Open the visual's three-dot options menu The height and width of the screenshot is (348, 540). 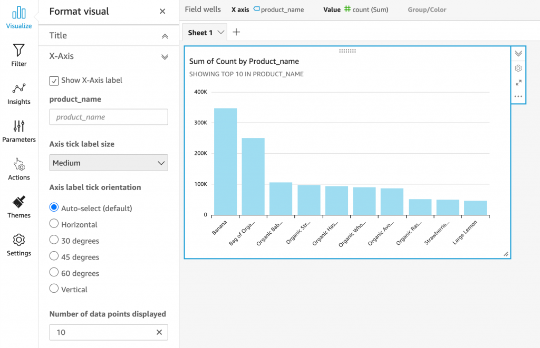click(518, 96)
